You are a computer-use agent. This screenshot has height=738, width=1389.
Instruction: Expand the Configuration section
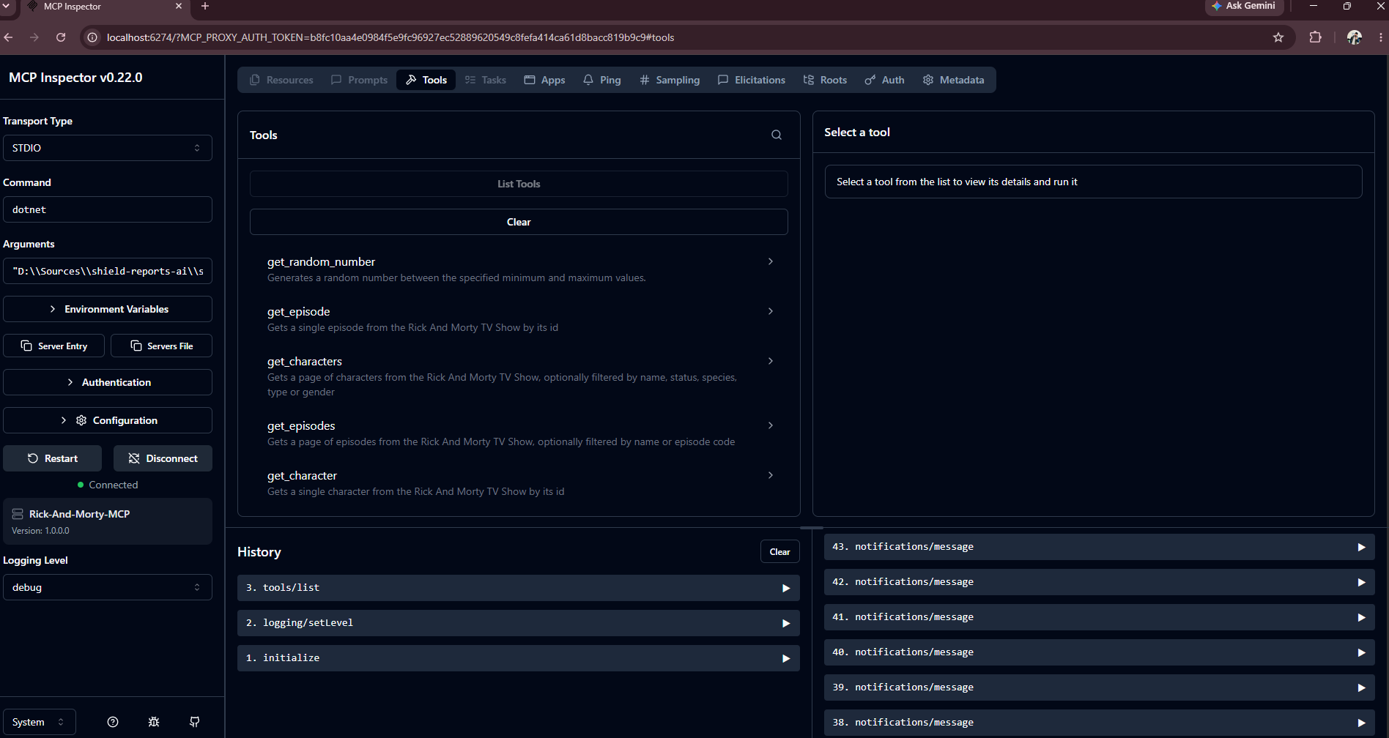coord(108,420)
